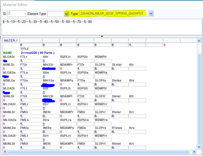
Task: Select the IHrt link value
Action: [44, 140]
